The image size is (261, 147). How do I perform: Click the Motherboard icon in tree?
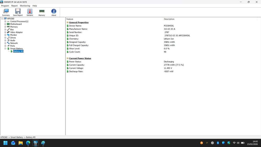coord(8,24)
